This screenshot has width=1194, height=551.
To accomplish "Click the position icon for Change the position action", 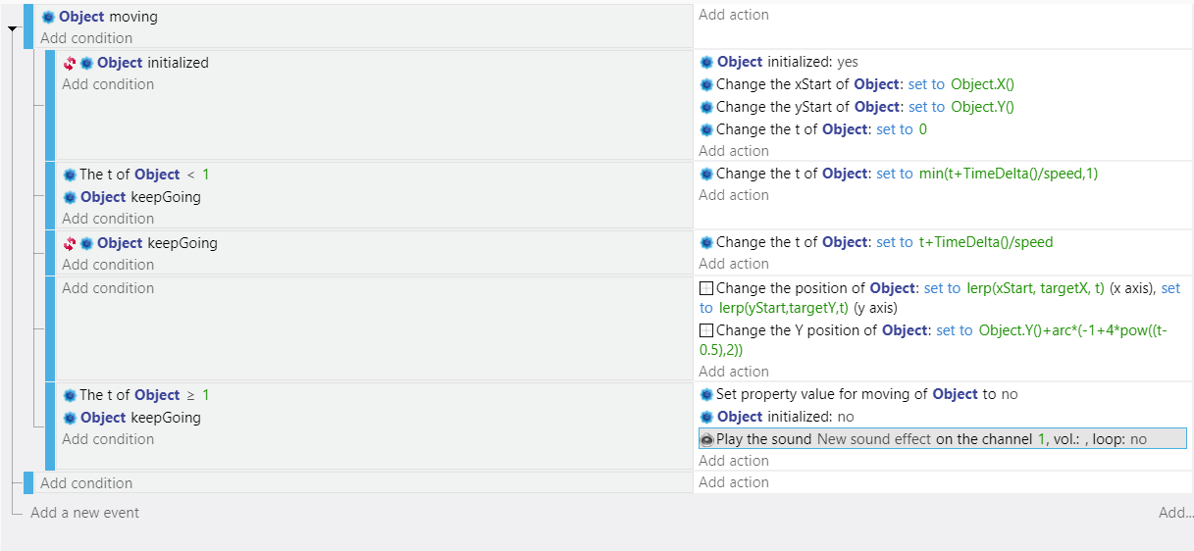I will point(706,288).
